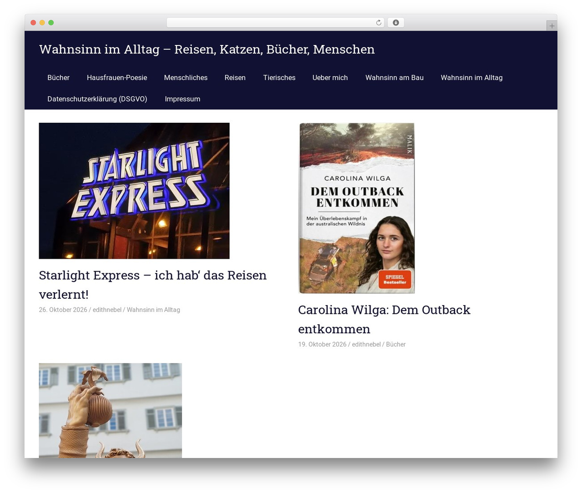
Task: Open the Reisen menu item
Action: [235, 78]
